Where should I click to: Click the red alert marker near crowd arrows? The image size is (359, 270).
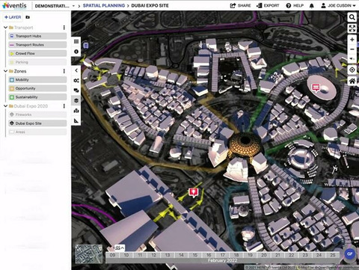tap(194, 192)
